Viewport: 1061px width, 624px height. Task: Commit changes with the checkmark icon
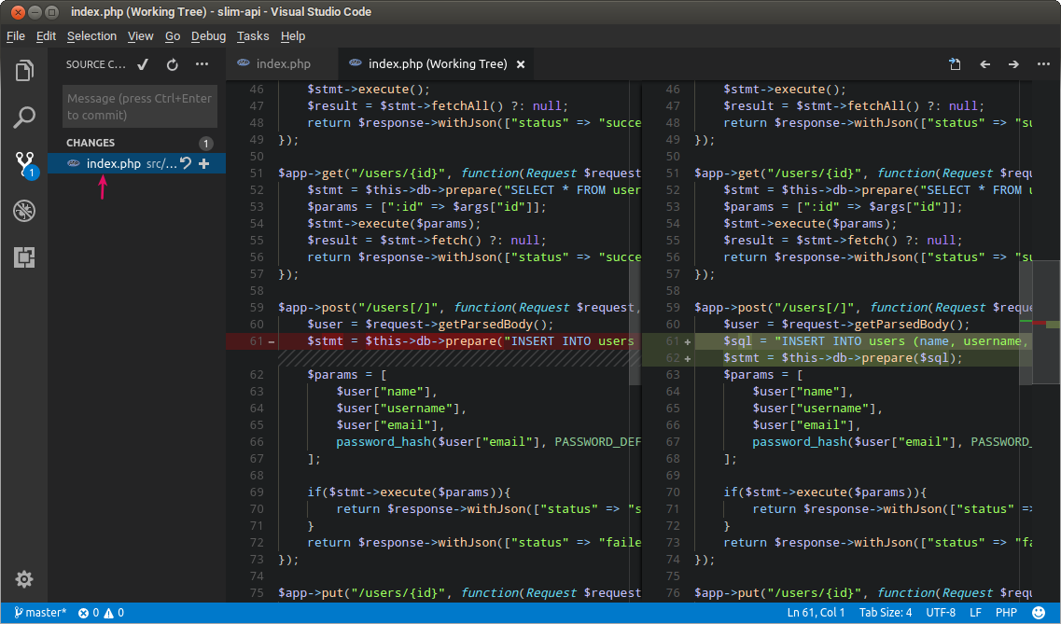(x=143, y=64)
